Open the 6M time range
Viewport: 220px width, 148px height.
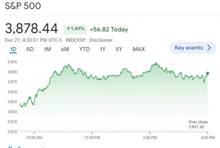pyautogui.click(x=65, y=49)
